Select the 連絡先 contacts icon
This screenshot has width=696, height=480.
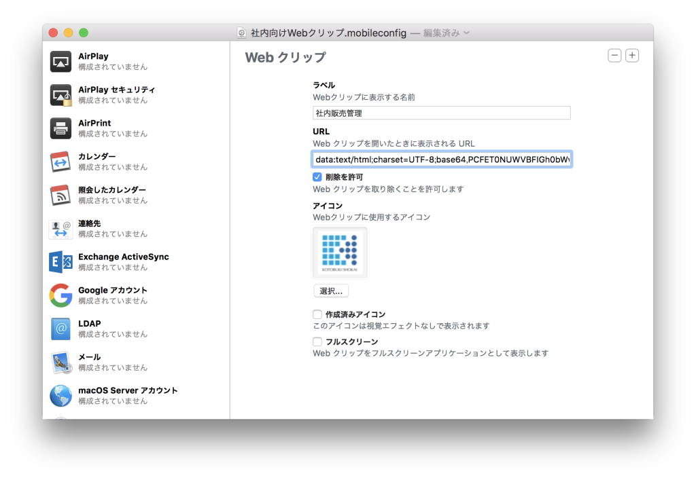60,229
